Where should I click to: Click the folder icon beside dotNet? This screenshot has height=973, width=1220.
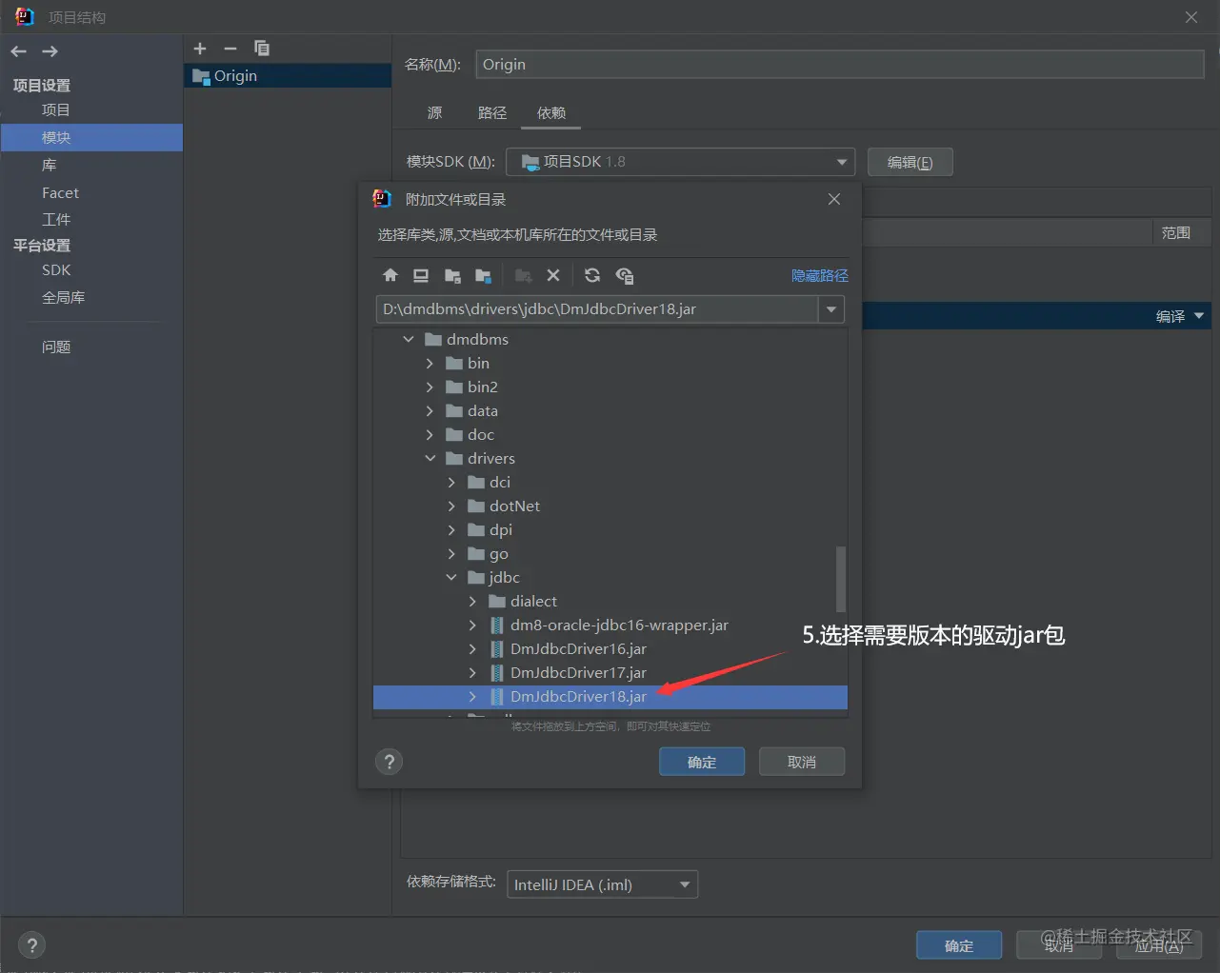[x=476, y=506]
